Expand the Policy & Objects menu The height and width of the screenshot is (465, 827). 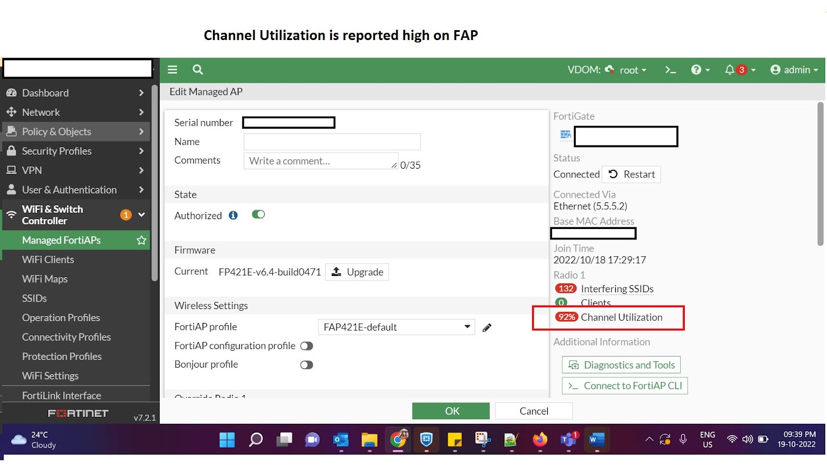(75, 132)
